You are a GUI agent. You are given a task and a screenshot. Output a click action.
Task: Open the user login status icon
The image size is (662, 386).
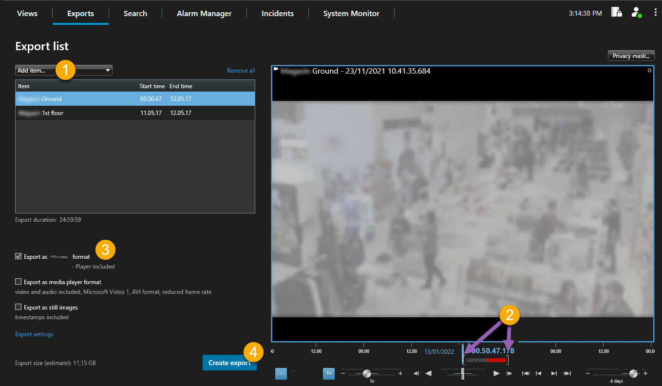pos(636,13)
